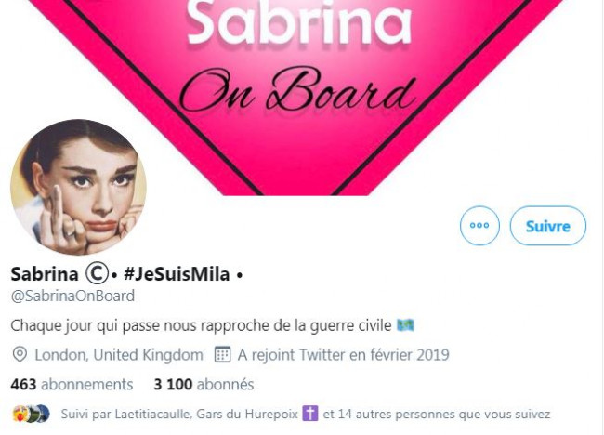Viewport: 604px width, 435px height.
Task: Click the Sabrina display name
Action: click(45, 274)
